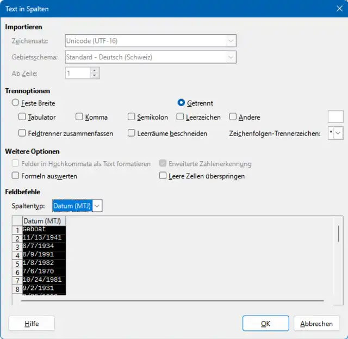Open Hilfe for this dialog

(x=32, y=324)
